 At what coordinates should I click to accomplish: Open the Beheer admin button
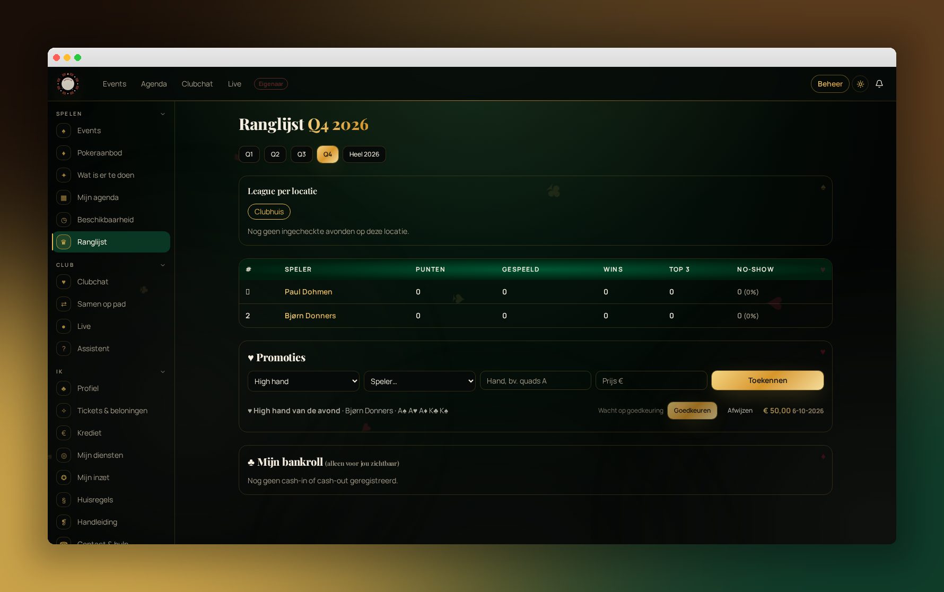(830, 84)
